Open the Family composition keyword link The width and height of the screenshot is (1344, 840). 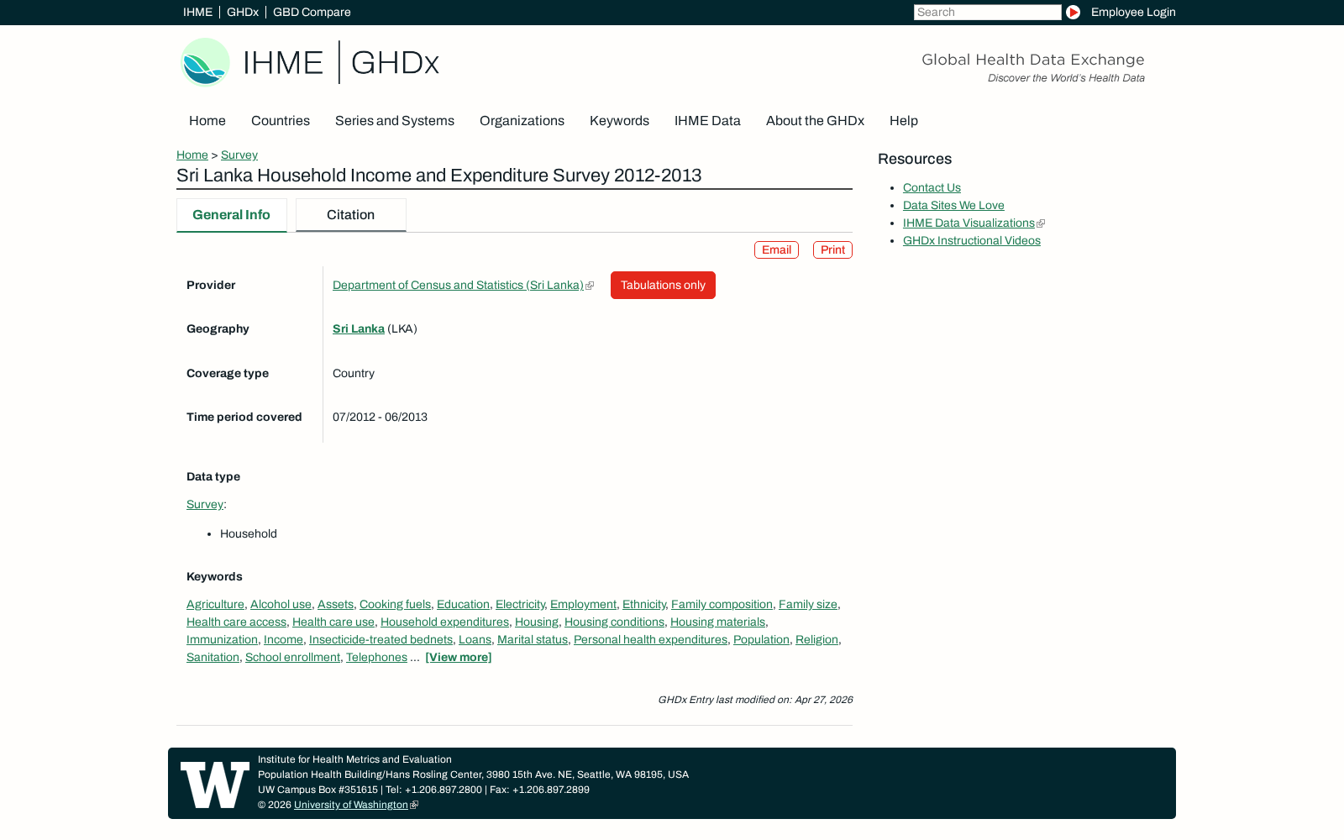point(722,605)
